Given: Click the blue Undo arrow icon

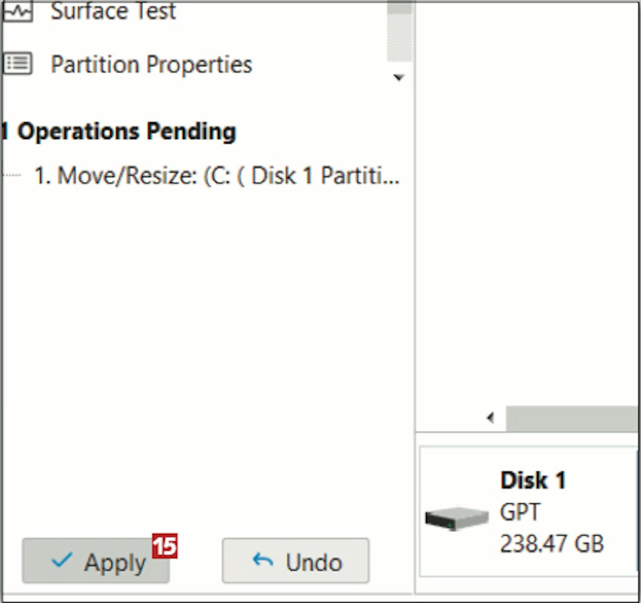Looking at the screenshot, I should click(263, 560).
